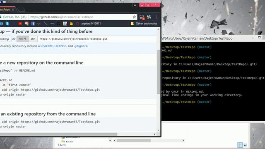The width and height of the screenshot is (265, 149).
Task: Open the Skype bookmark
Action: (x=7, y=24)
